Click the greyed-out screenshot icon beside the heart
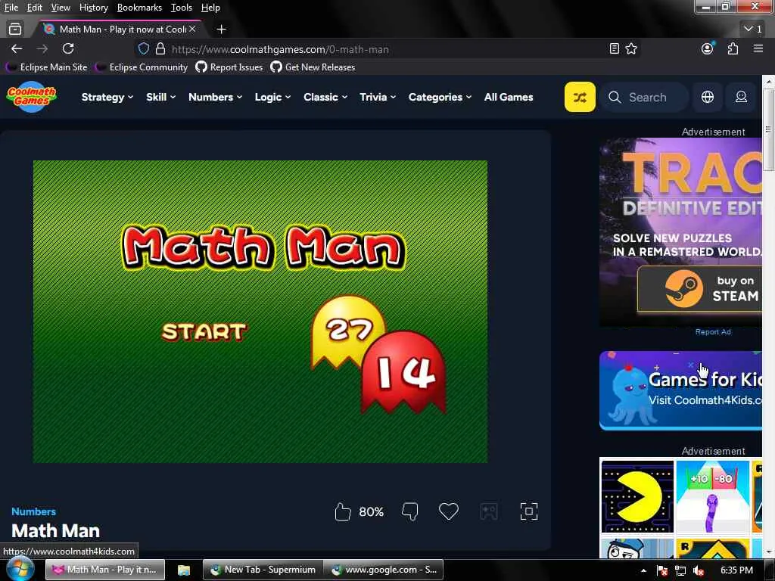The image size is (775, 581). pyautogui.click(x=488, y=511)
